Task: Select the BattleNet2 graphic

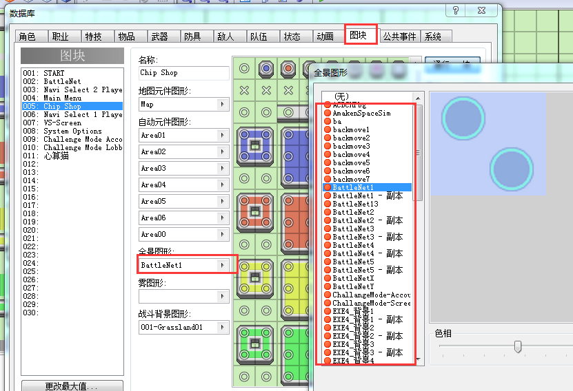Action: (x=368, y=212)
